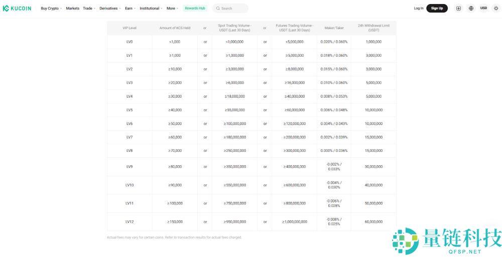The image size is (502, 257).
Task: Expand the Buy Crypto dropdown
Action: [x=51, y=9]
